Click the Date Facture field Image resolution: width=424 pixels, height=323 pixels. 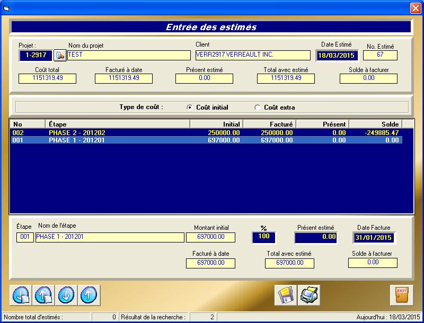point(375,237)
